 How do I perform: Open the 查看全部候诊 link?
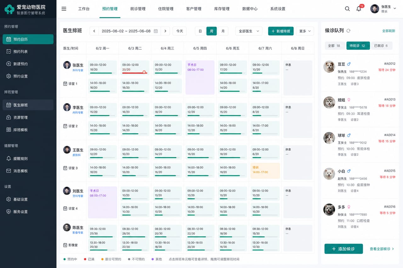382,249
